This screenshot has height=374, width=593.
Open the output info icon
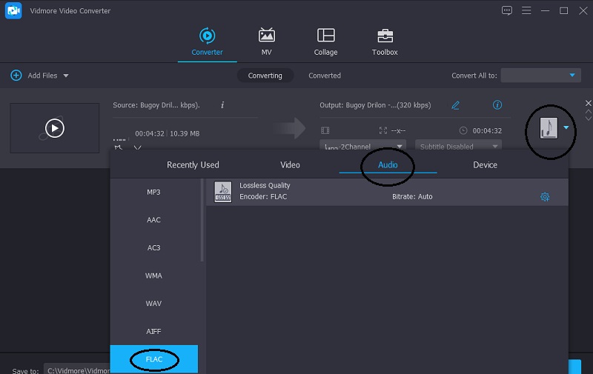pos(497,105)
